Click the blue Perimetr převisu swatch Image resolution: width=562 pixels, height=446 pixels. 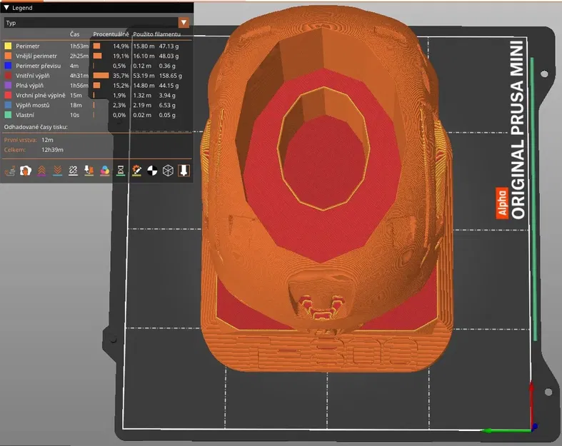[x=8, y=66]
